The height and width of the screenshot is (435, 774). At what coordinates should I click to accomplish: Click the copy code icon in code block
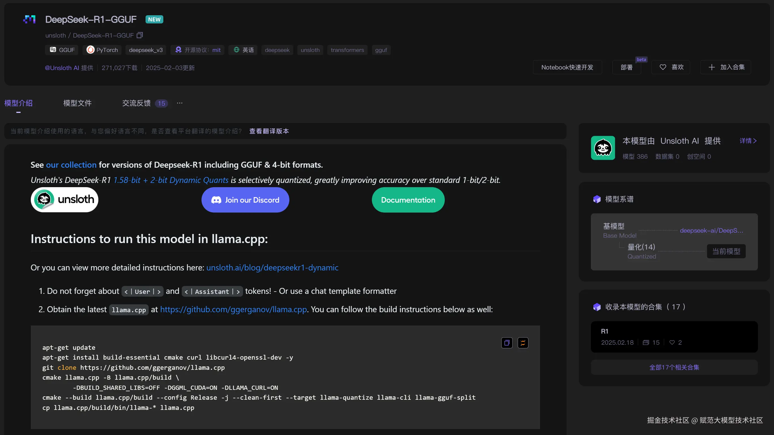point(507,343)
